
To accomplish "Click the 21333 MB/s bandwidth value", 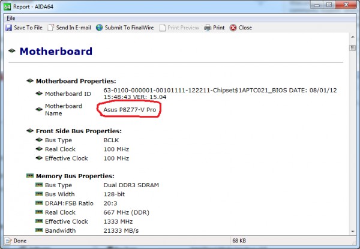I will (121, 230).
